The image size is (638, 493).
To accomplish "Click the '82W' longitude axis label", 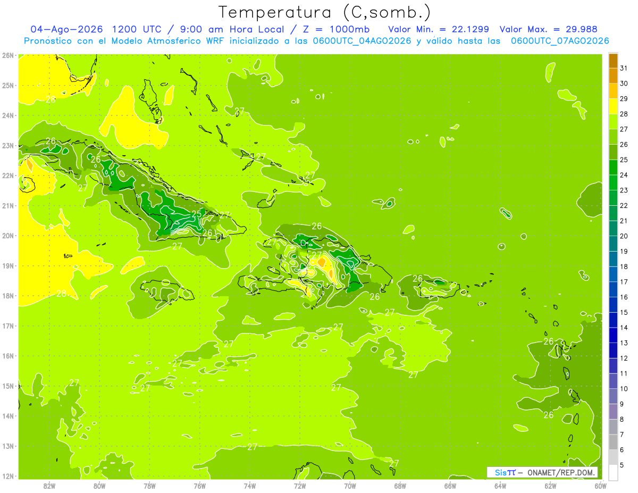I will point(49,486).
